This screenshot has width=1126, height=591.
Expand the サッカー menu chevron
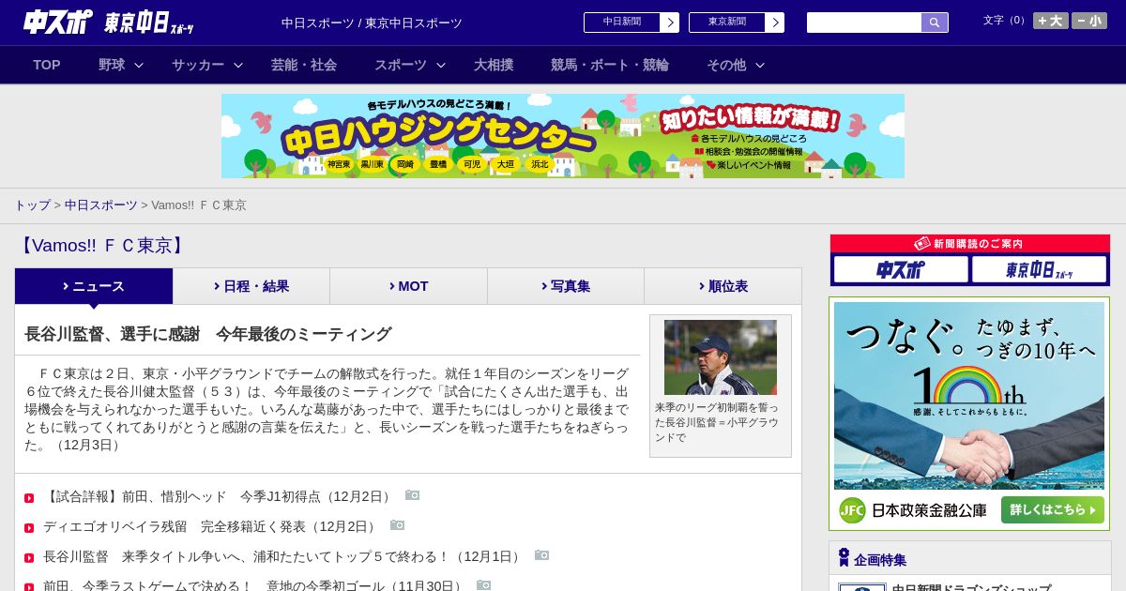point(238,65)
